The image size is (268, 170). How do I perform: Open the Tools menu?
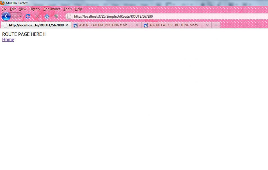(x=68, y=9)
